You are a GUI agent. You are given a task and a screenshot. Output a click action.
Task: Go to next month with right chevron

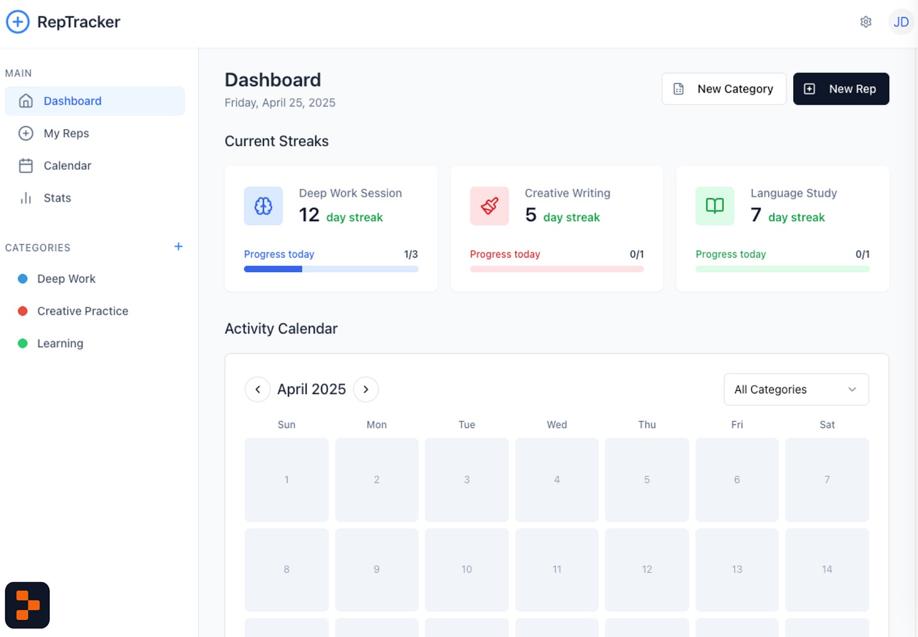click(366, 389)
